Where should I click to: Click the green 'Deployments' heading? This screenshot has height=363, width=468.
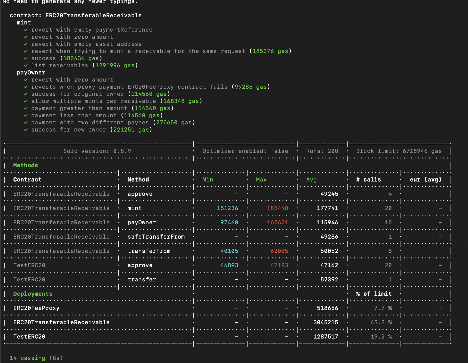point(33,294)
